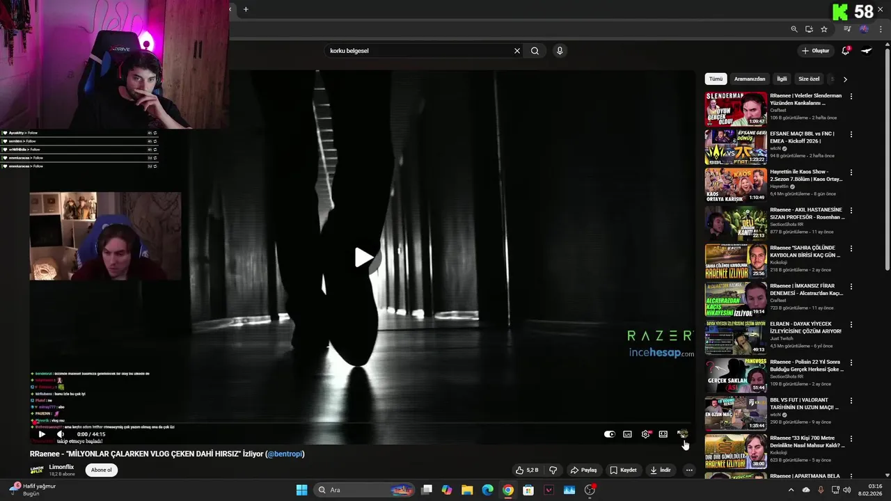Open the weather widget Hafif yağmur

[33, 490]
